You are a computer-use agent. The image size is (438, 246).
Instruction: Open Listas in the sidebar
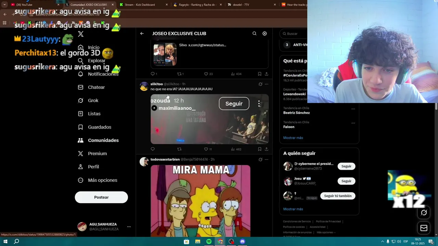click(89, 114)
